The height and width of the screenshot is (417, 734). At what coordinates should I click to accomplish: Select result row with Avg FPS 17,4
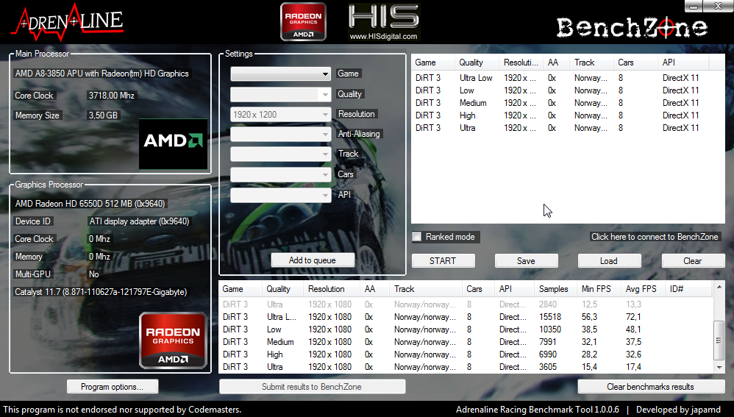[x=466, y=367]
